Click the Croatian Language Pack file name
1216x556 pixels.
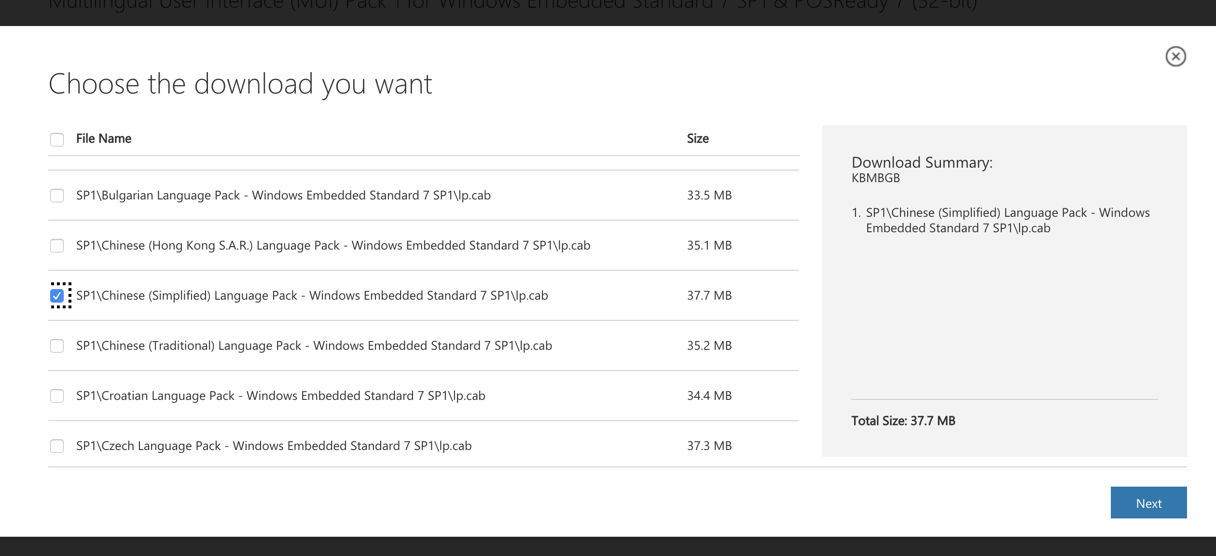(x=280, y=396)
